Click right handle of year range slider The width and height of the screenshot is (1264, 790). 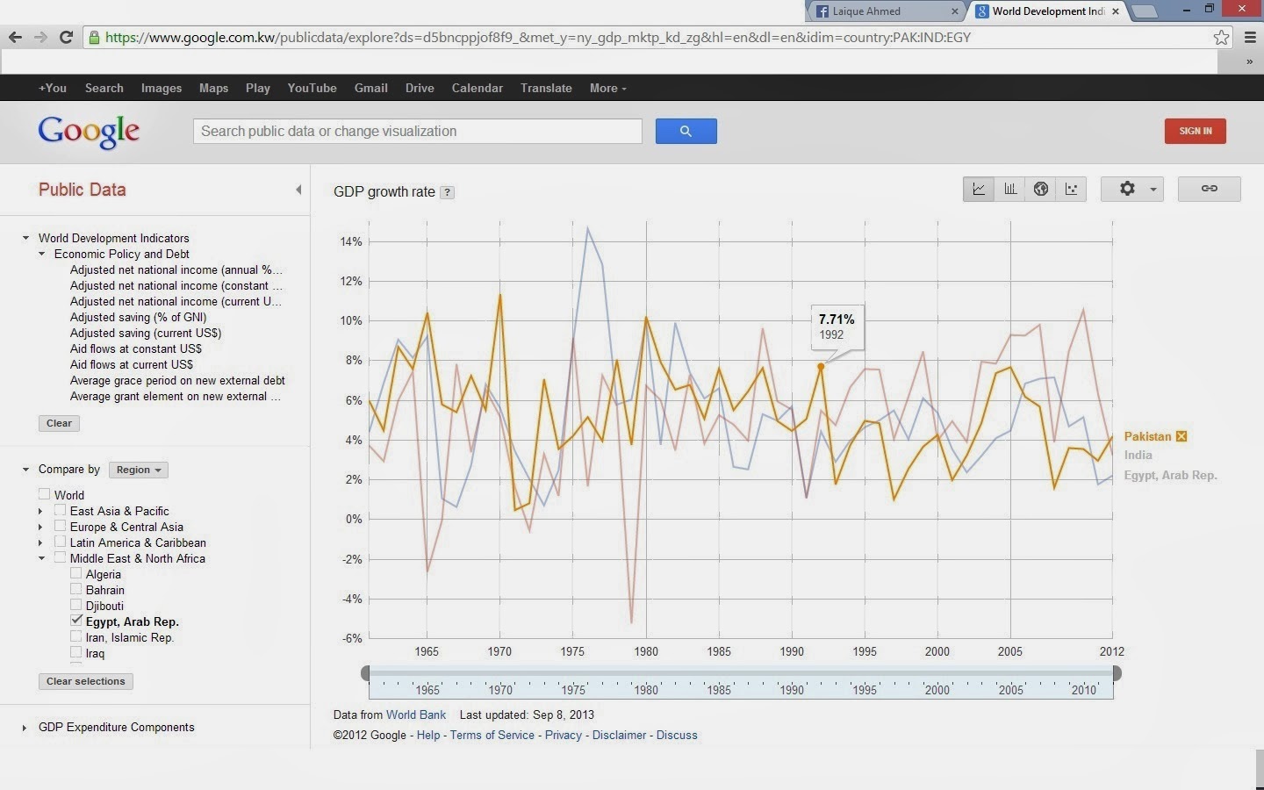1117,673
